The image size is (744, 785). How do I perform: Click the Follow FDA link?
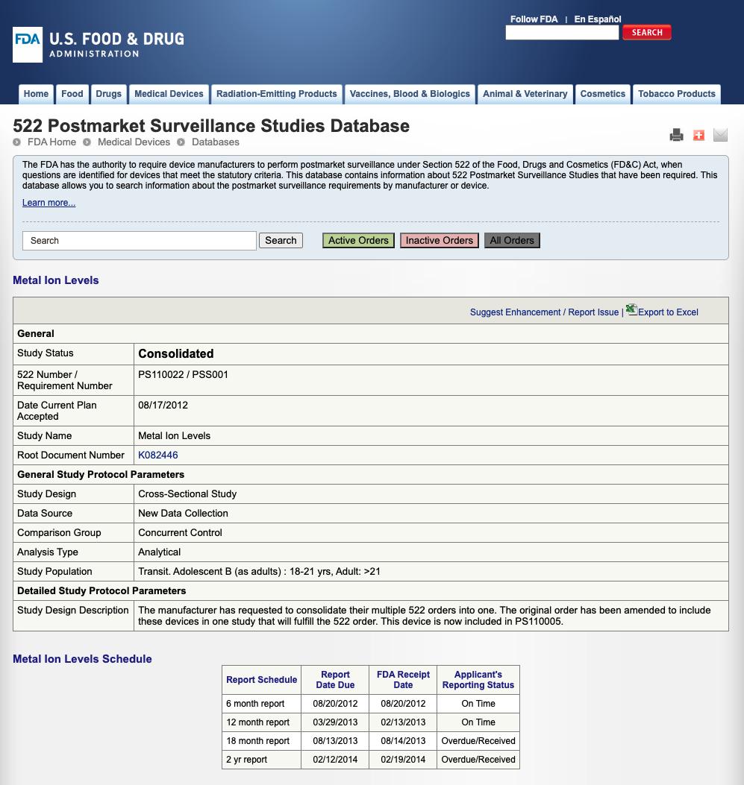[534, 19]
